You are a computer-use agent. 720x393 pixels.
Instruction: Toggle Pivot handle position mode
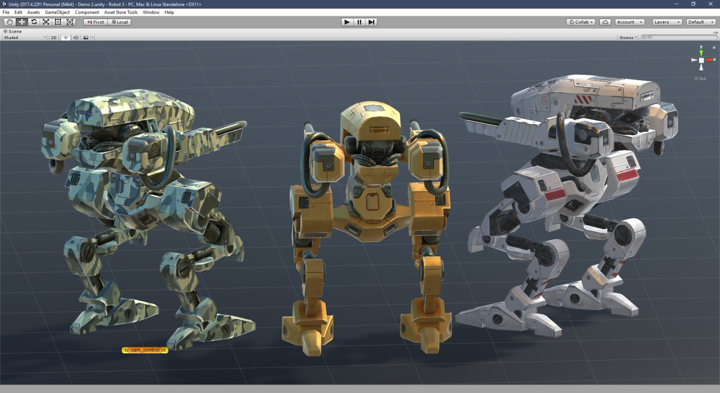(95, 22)
